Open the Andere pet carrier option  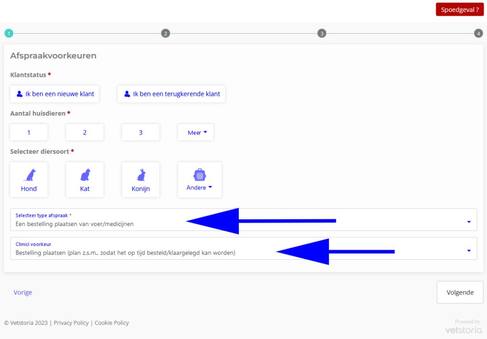click(x=199, y=175)
